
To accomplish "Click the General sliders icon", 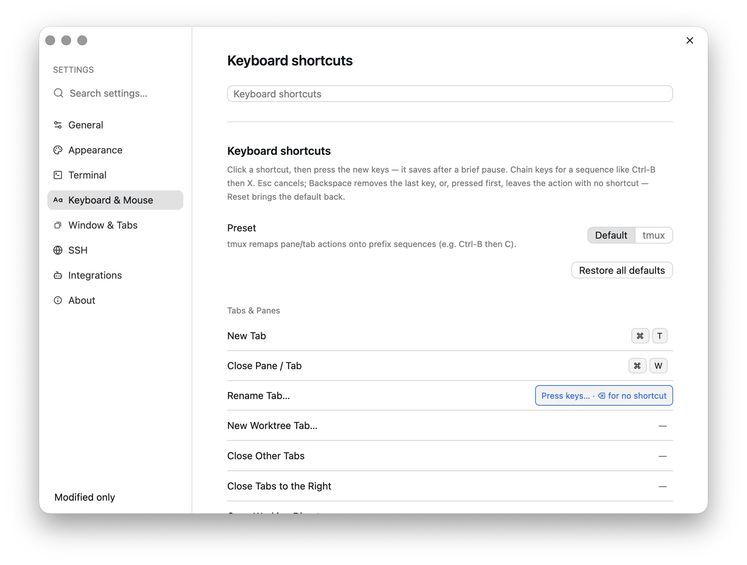I will tap(58, 125).
